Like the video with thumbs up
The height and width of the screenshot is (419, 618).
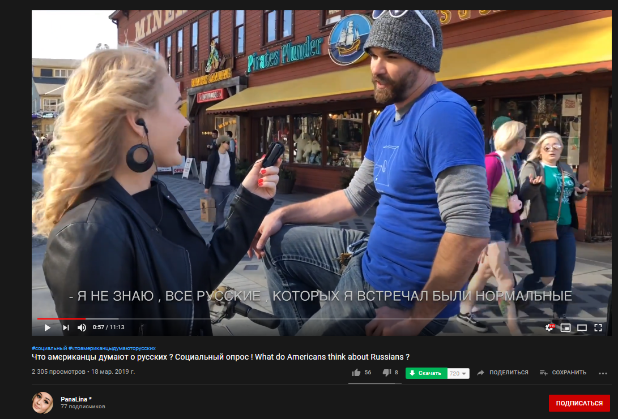[x=357, y=372]
